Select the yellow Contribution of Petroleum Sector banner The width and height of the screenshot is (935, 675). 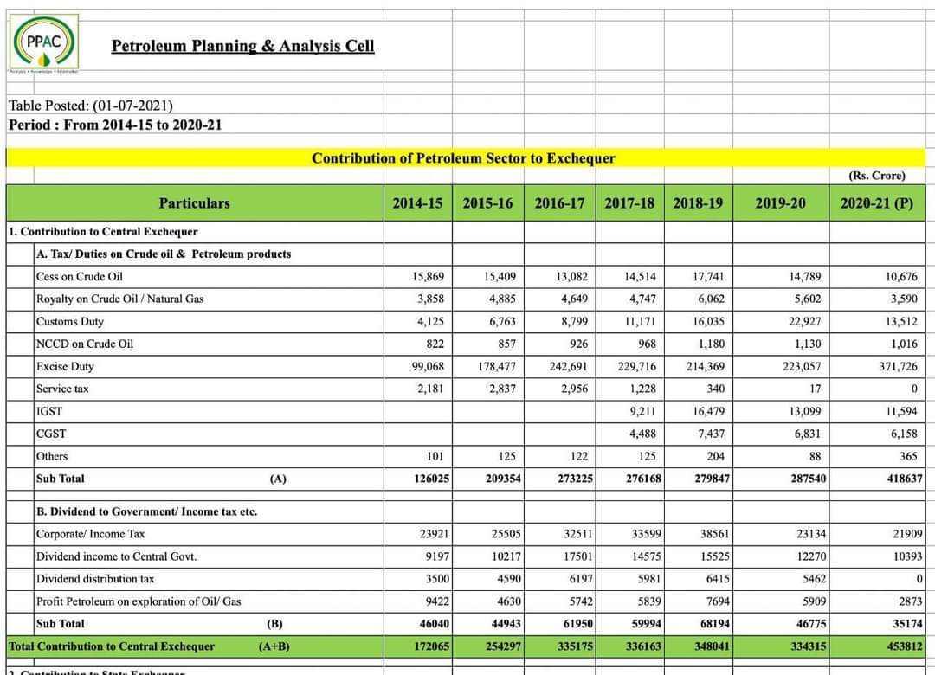tap(466, 158)
